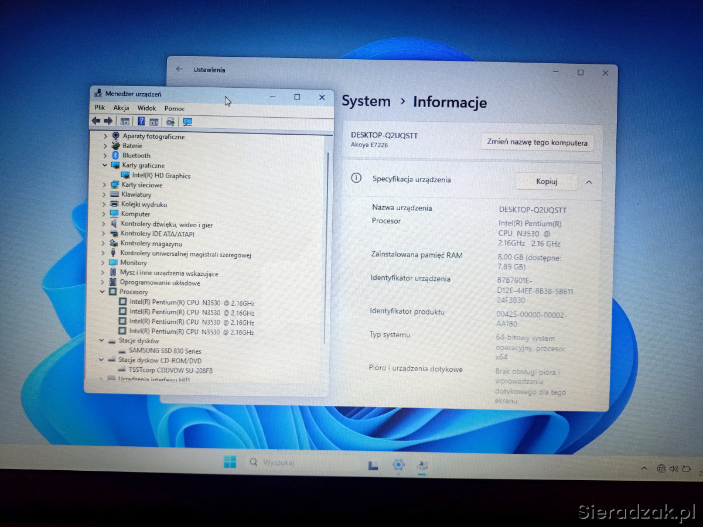Viewport: 703px width, 527px height.
Task: Click Zmień nazwę tego komputera button
Action: (537, 142)
